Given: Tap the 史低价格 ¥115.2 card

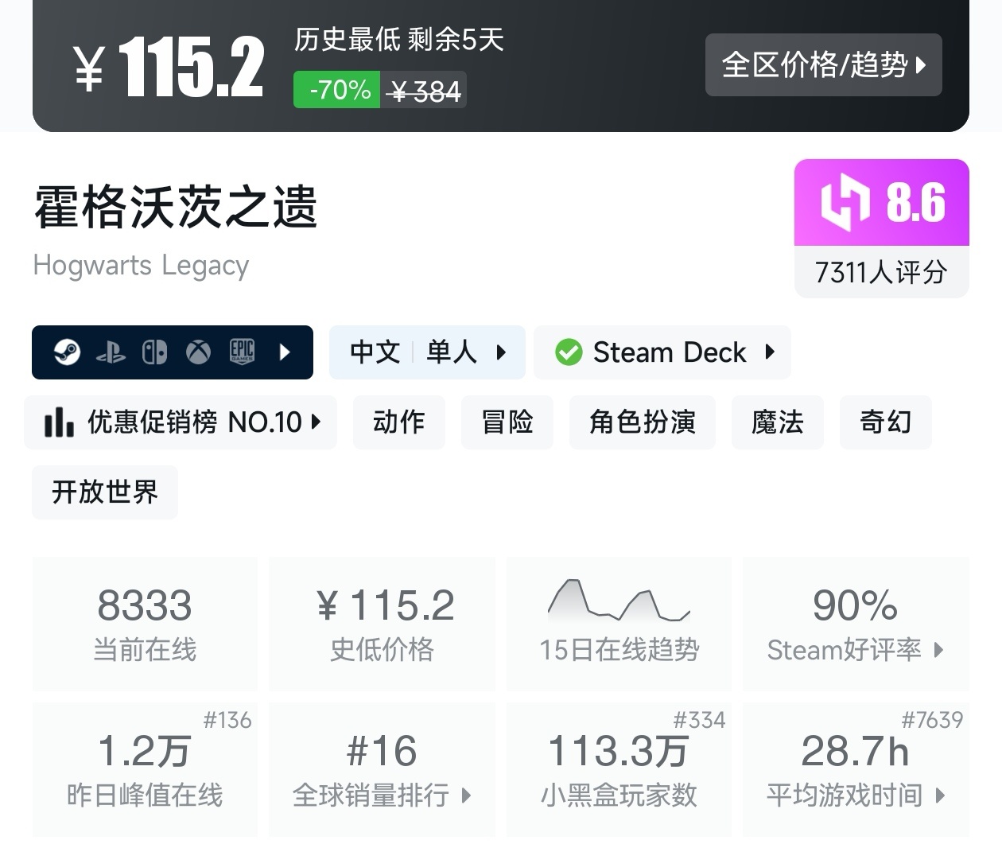Looking at the screenshot, I should [x=383, y=624].
